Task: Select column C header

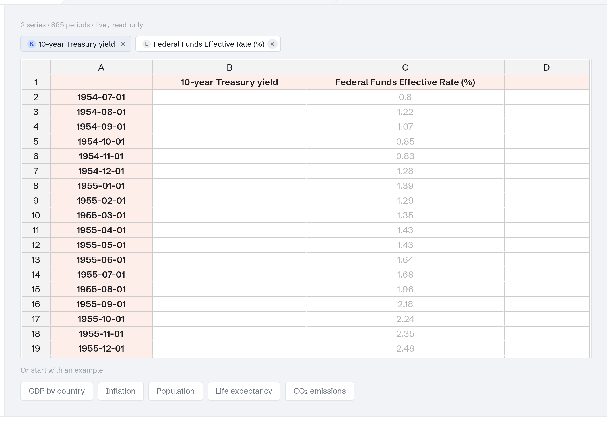Action: coord(405,67)
